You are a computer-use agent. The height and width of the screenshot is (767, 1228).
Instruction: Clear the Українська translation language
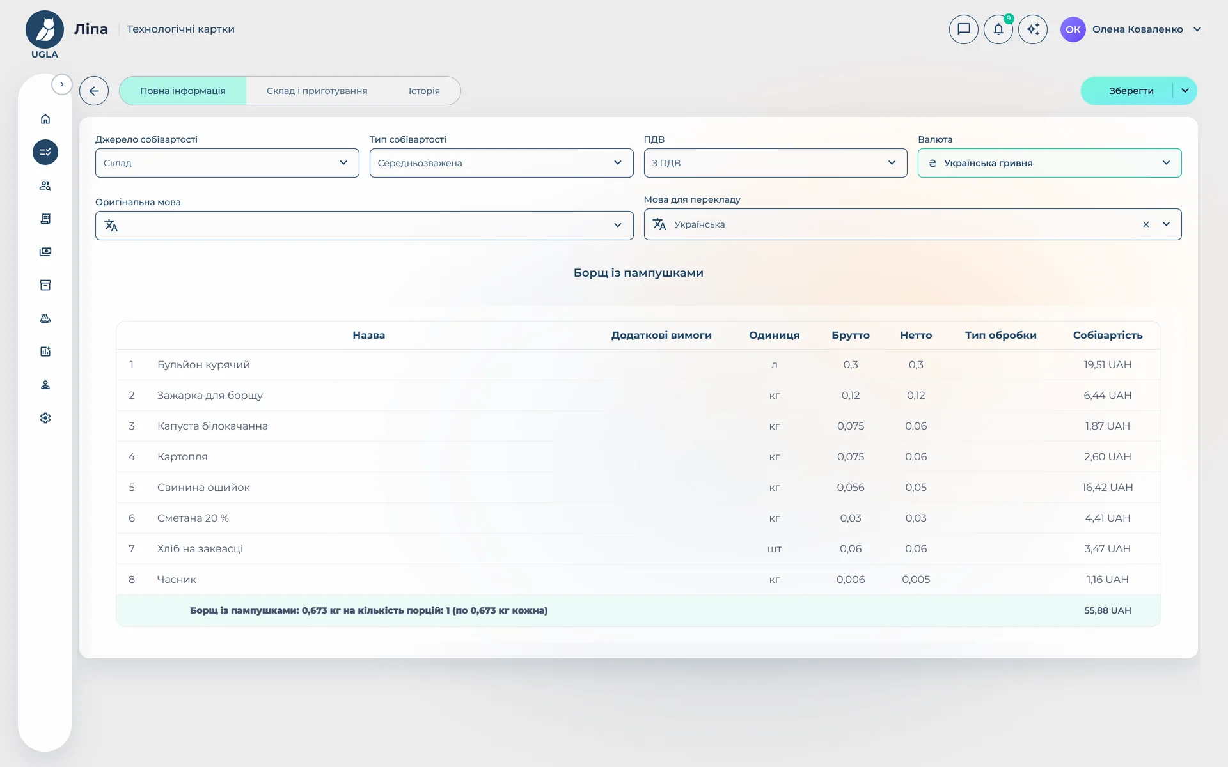click(x=1146, y=224)
